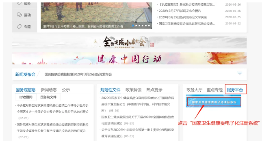Viewport: 262px width, 146px height.
Task: Open 中央应对新型冠状病毒感染肺炎疫情工作领导小组 notice link
Action: coord(52,109)
